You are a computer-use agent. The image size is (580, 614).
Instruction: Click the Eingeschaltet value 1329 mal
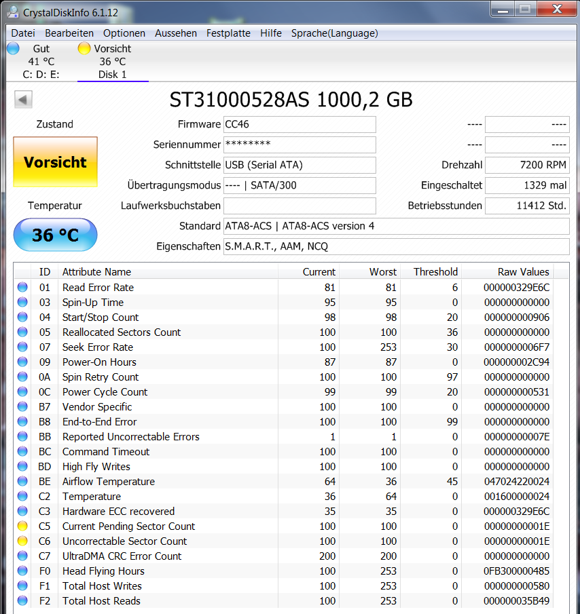(x=527, y=186)
